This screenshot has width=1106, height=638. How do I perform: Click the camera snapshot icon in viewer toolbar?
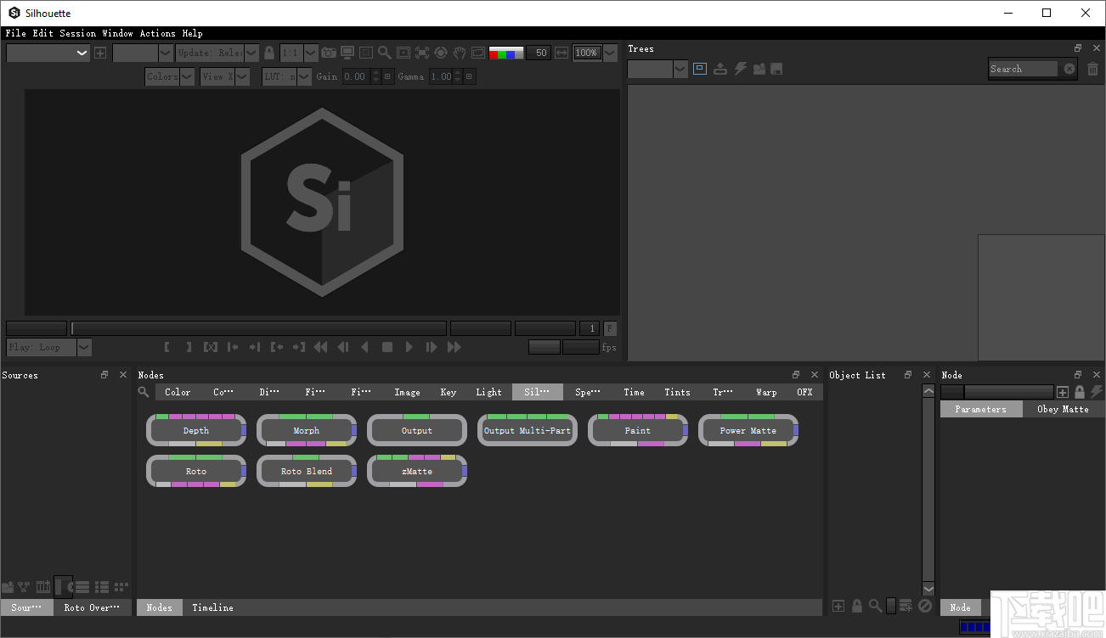[x=329, y=53]
